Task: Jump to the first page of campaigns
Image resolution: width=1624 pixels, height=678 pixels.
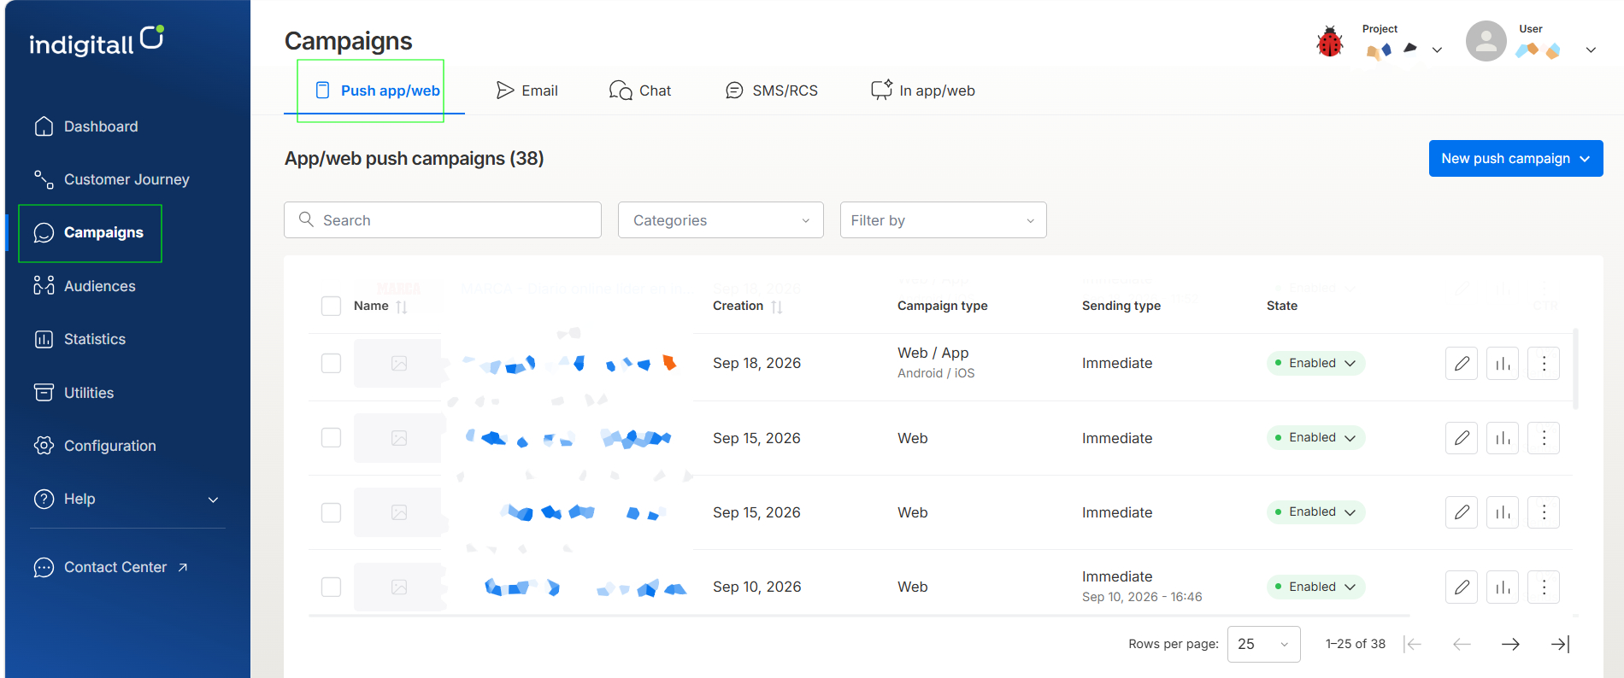Action: point(1412,644)
